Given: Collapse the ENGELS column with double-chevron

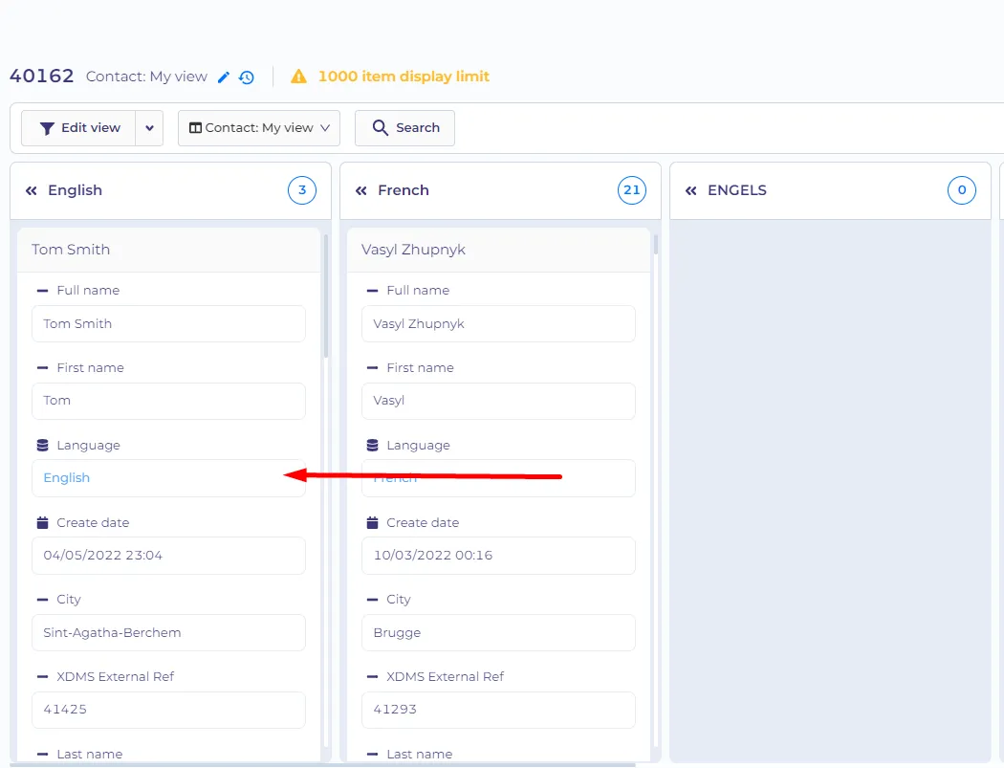Looking at the screenshot, I should pos(691,191).
